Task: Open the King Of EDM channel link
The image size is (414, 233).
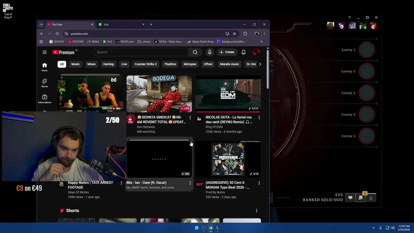Action: [214, 127]
